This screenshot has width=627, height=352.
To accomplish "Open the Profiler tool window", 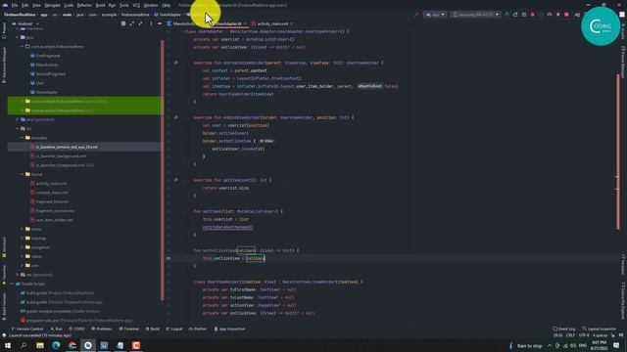I will 198,329.
